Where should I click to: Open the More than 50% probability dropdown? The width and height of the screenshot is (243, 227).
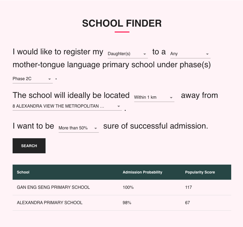(78, 128)
